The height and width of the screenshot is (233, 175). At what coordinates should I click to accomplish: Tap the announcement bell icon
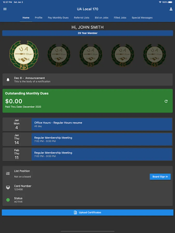tap(8, 80)
